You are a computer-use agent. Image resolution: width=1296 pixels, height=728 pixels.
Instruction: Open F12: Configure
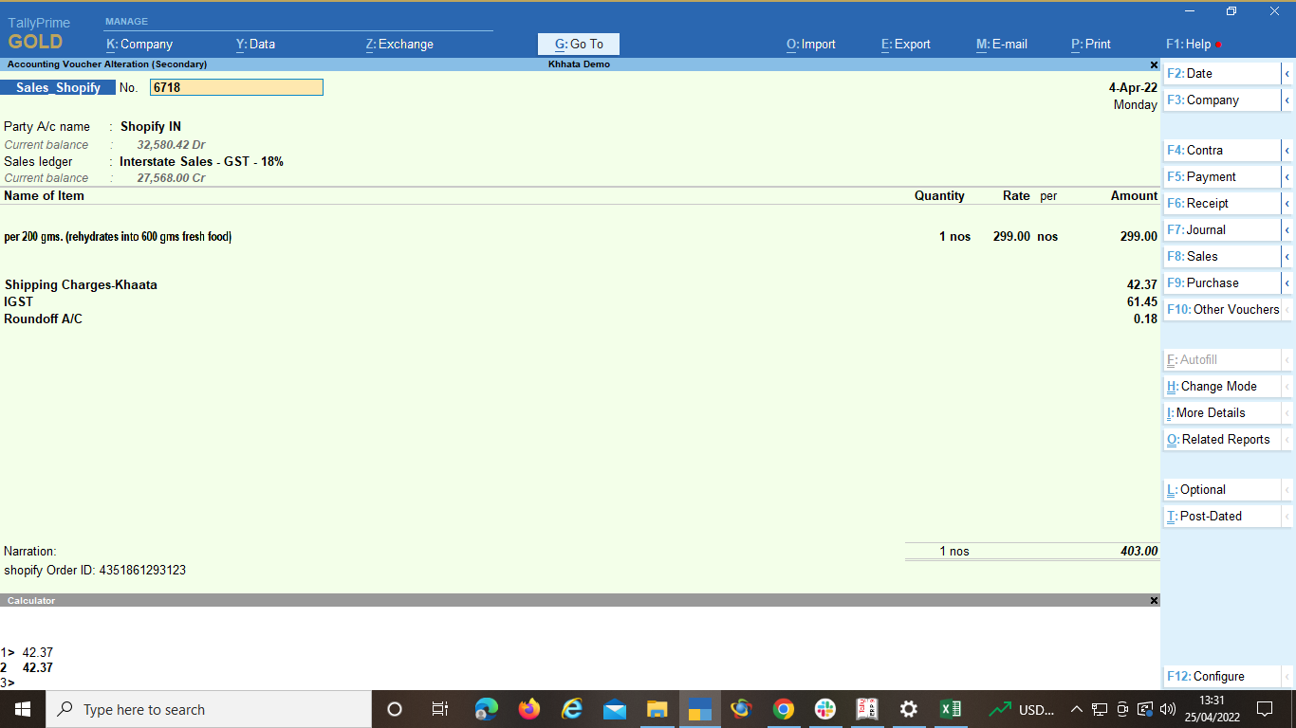[1222, 676]
